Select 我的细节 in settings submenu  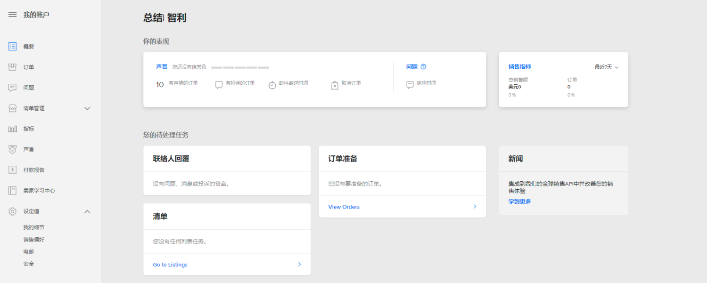point(34,227)
